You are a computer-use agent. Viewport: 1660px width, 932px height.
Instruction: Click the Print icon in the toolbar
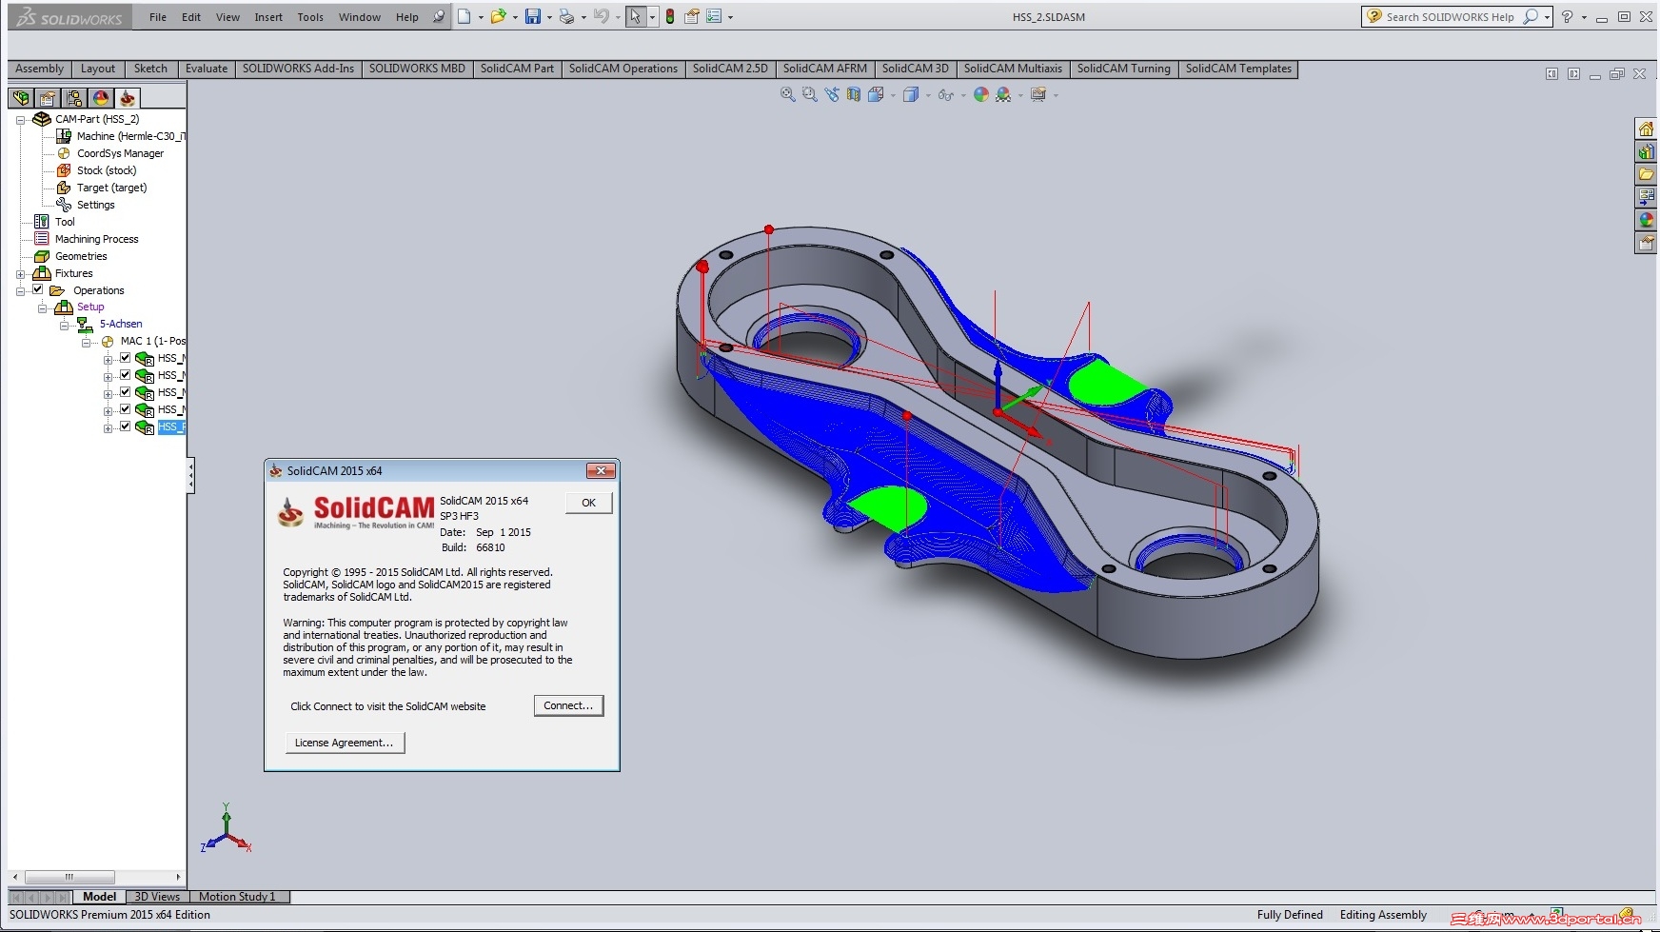pos(567,16)
